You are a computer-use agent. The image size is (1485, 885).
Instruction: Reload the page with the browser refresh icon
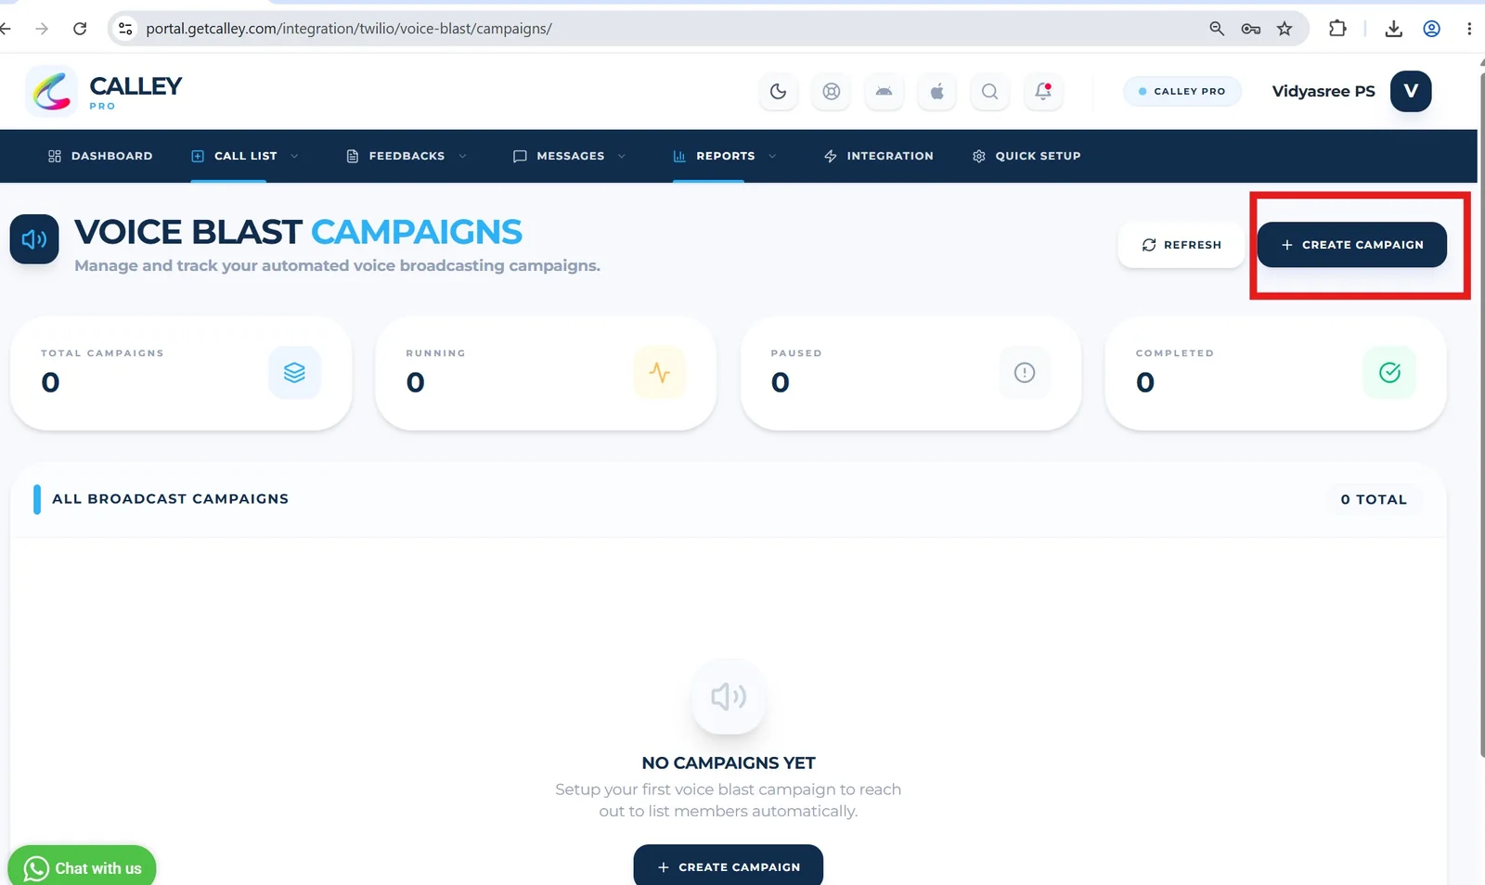(80, 29)
